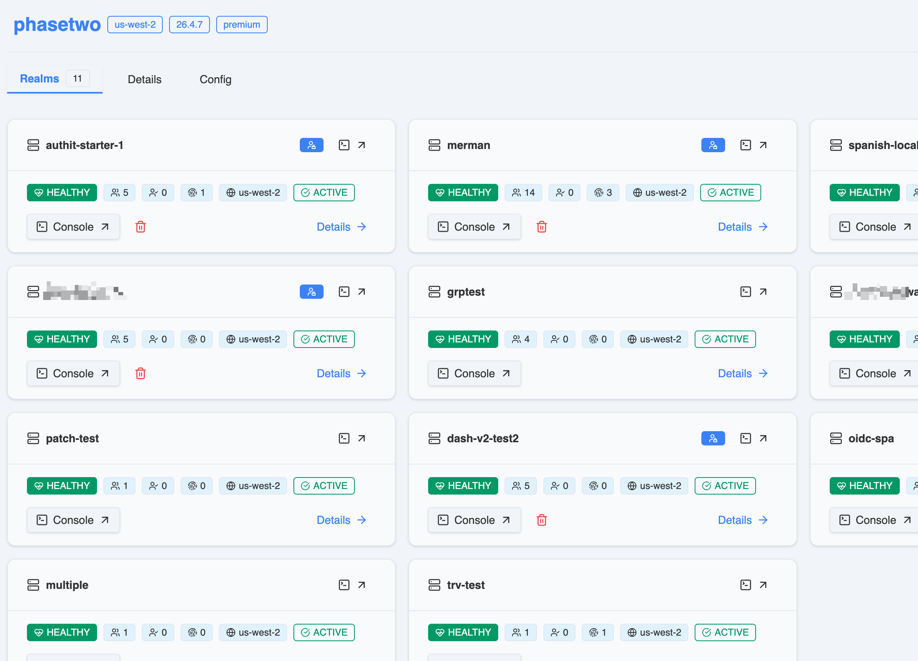
Task: Click delete trash icon on merman realm
Action: (541, 227)
